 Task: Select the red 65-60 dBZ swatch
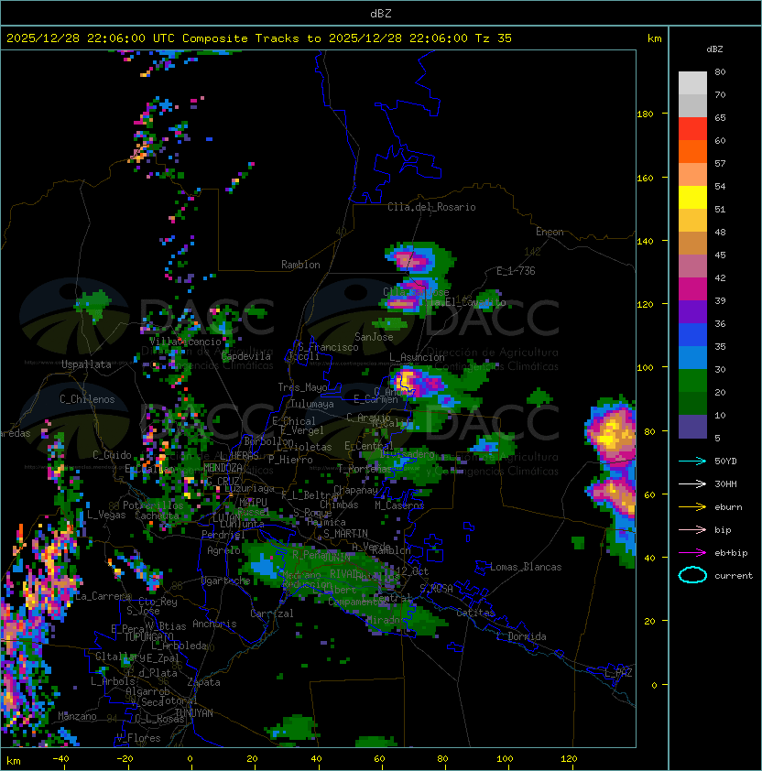coord(692,129)
